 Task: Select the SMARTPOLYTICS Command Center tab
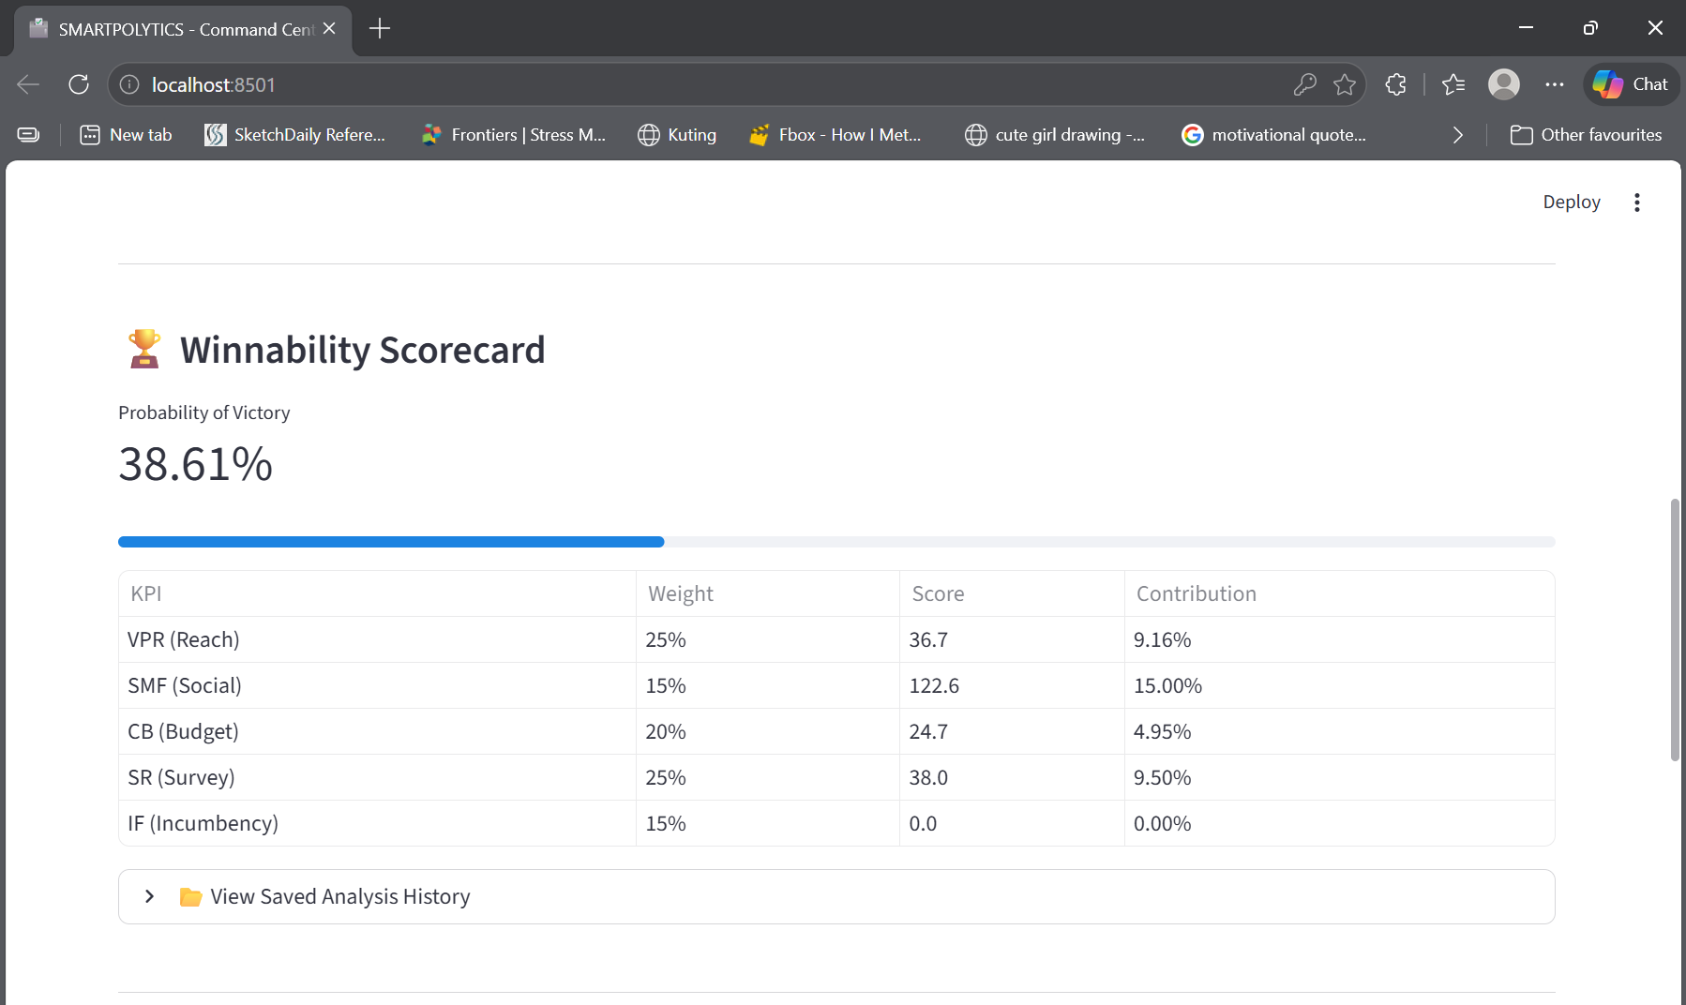178,29
